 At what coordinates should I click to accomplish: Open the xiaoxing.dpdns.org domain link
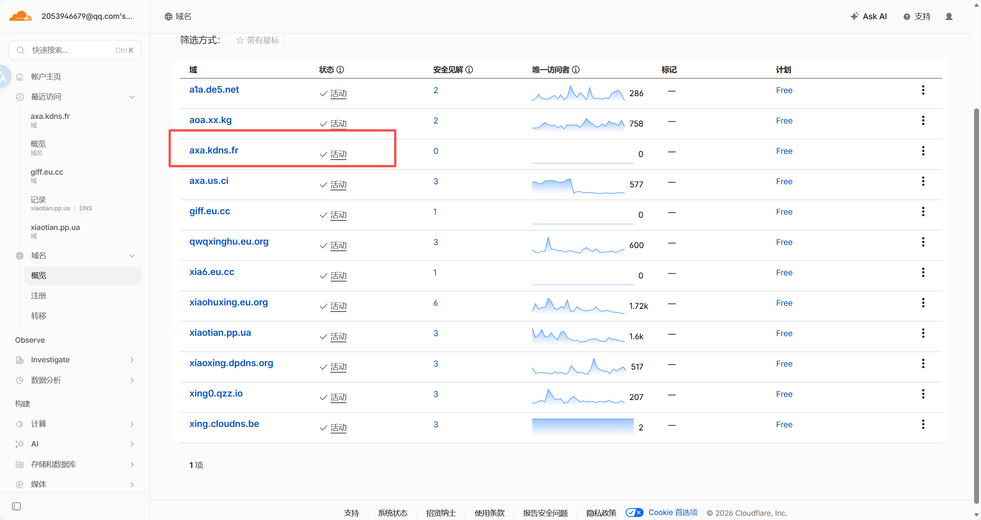(231, 363)
